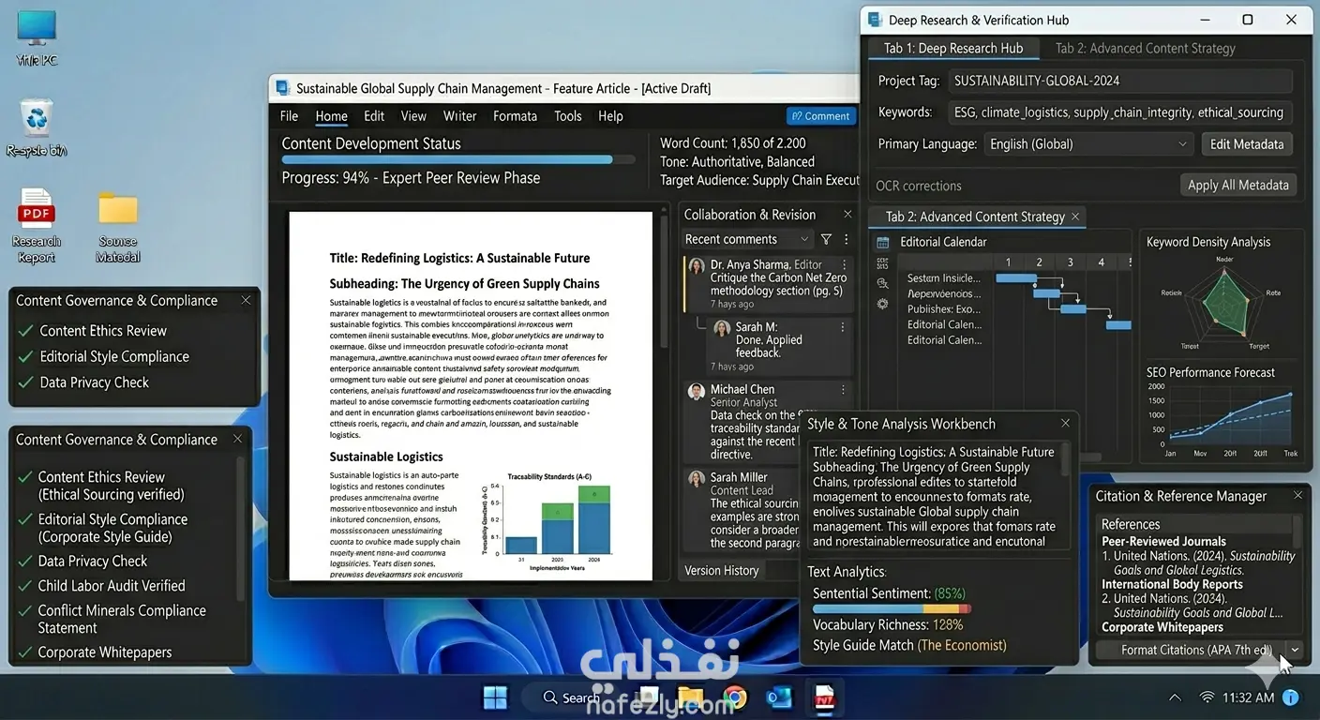Click Michael Chen's avatar photo

click(x=697, y=391)
